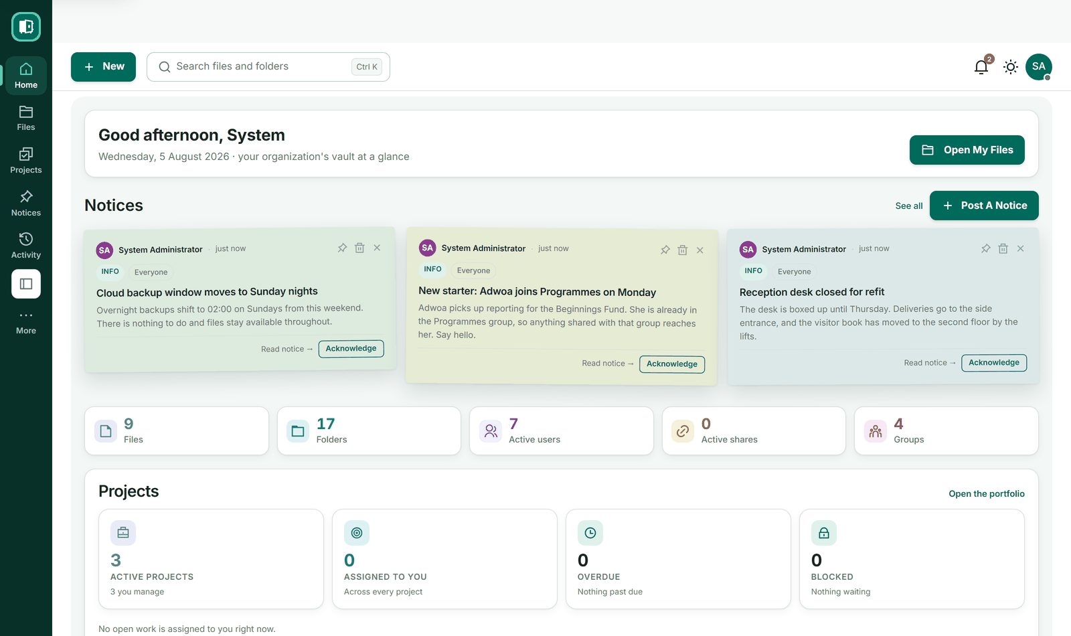The width and height of the screenshot is (1071, 636).
Task: Pin the Cloud backup notice
Action: click(342, 248)
